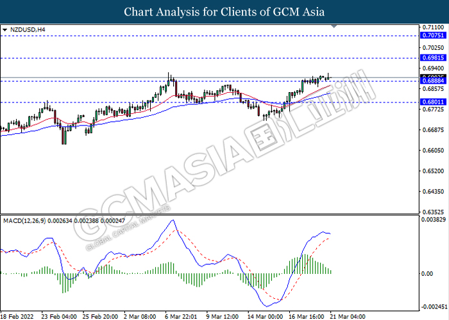
Task: Click the 0.003829 MACD scale value
Action: click(x=434, y=220)
